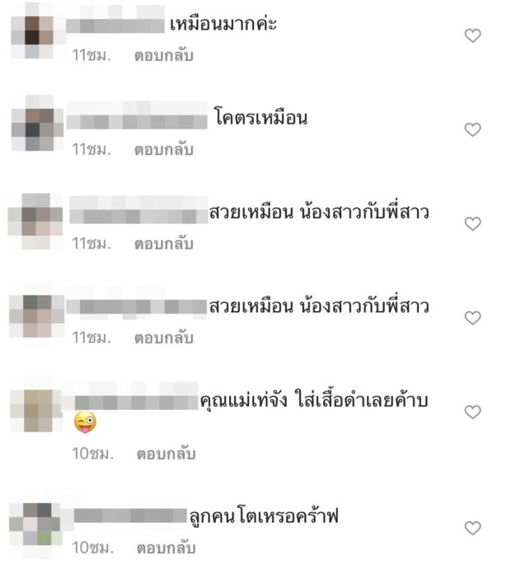Image resolution: width=511 pixels, height=574 pixels.
Task: Like the second 'สวยเหมือน น้องสาวกับพี่สาว' comment
Action: click(472, 318)
